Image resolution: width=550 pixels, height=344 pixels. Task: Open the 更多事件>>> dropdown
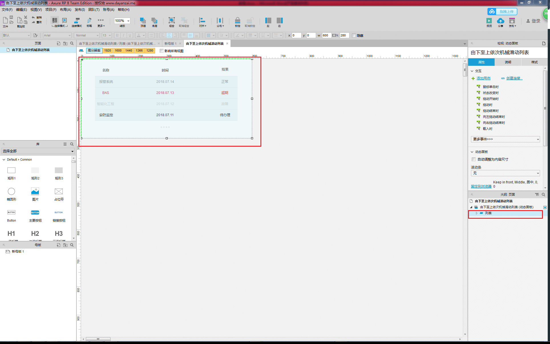pos(505,139)
